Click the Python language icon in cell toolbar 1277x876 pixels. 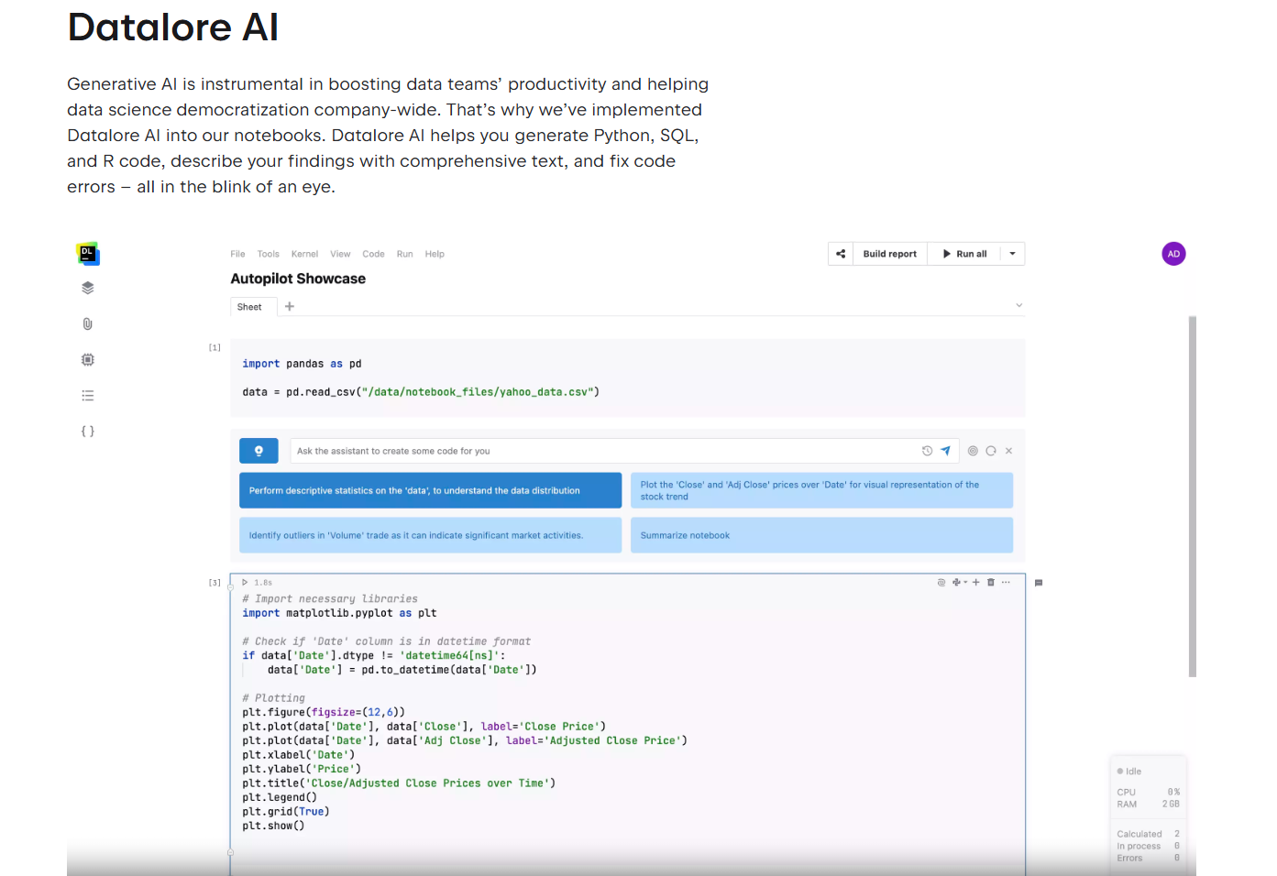click(x=956, y=582)
